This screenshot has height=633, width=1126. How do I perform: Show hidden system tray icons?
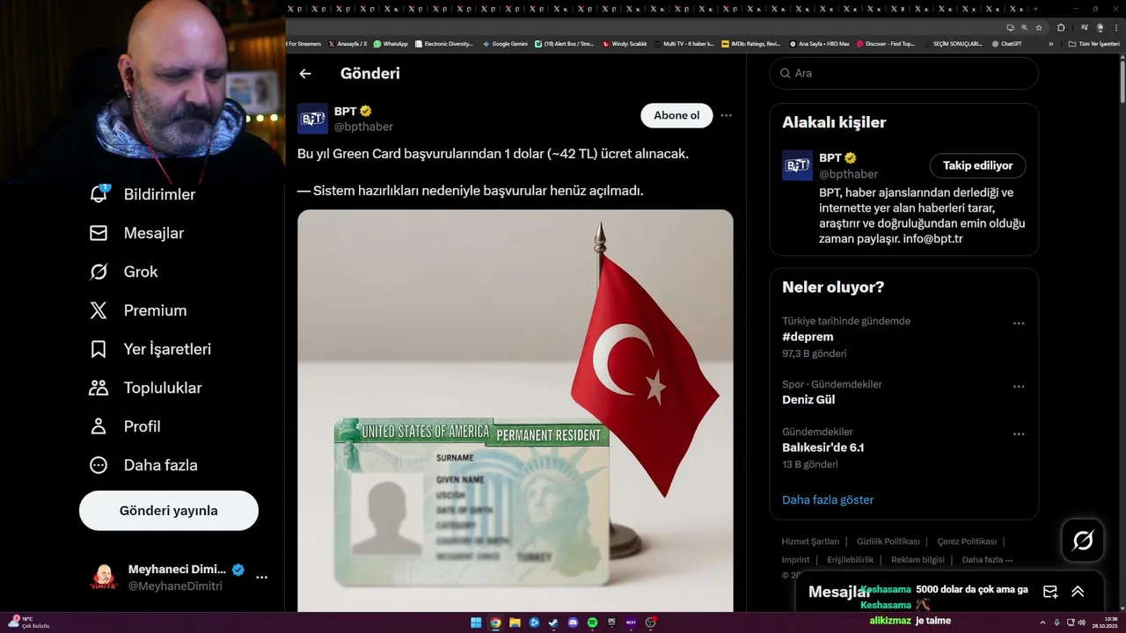click(1043, 622)
